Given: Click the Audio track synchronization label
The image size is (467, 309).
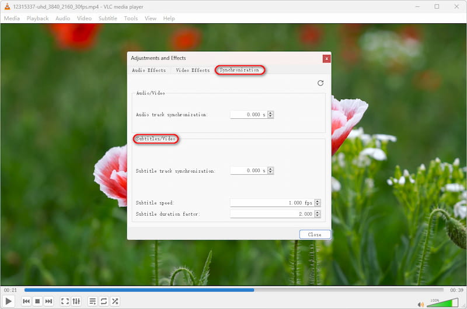Looking at the screenshot, I should [172, 114].
